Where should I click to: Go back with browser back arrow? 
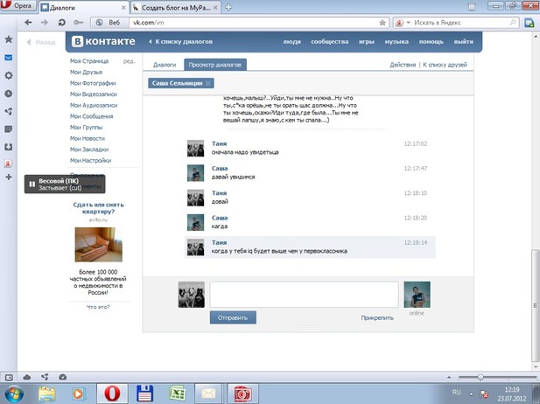coord(28,23)
